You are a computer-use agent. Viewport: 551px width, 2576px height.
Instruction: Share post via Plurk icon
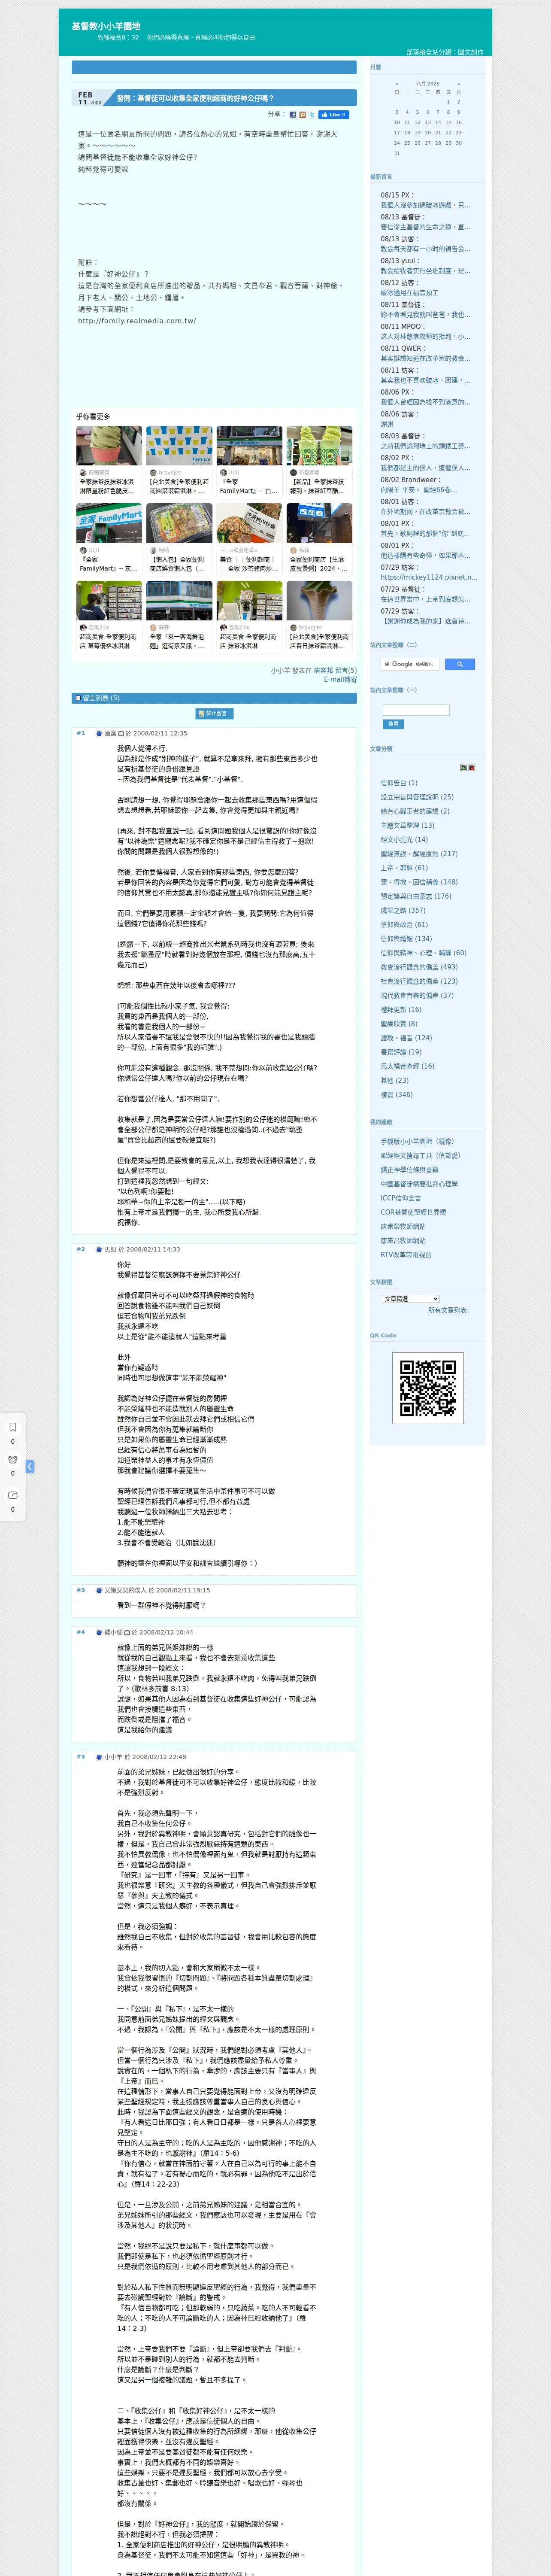tap(303, 115)
